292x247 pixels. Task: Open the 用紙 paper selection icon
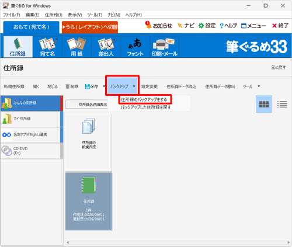pyautogui.click(x=77, y=47)
